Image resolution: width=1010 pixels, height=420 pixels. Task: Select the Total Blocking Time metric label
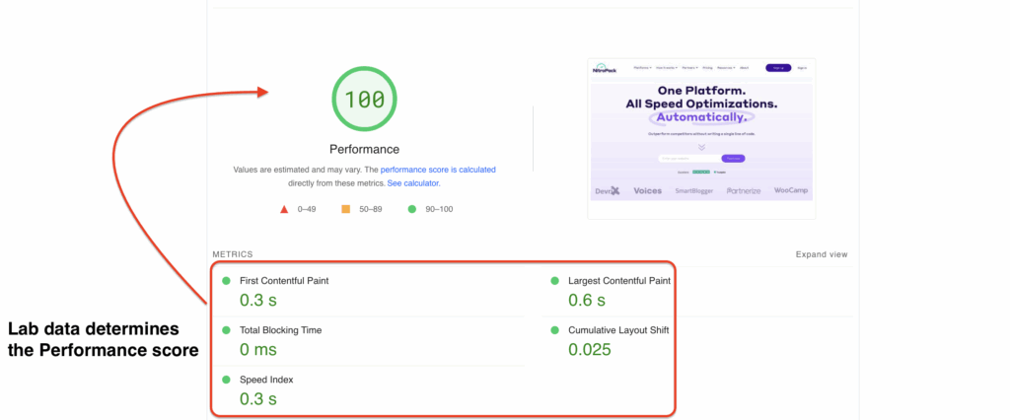point(280,330)
